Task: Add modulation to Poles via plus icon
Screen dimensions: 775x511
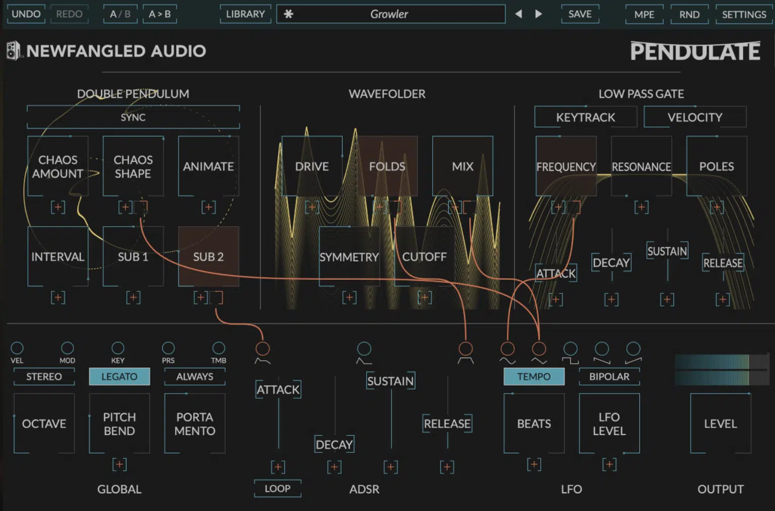Action: point(717,207)
